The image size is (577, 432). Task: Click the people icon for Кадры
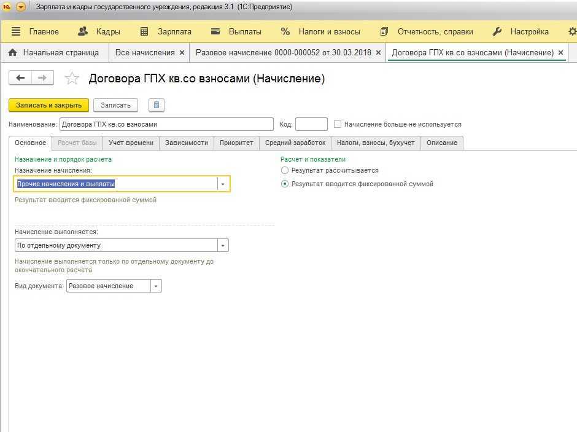pyautogui.click(x=83, y=32)
